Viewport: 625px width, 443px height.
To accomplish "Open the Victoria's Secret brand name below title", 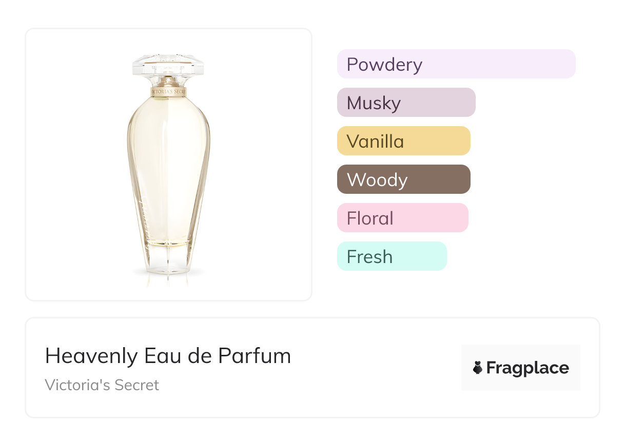I will pos(102,385).
